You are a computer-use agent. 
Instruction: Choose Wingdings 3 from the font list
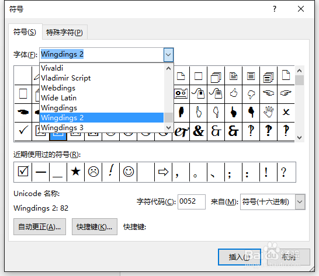[x=102, y=128]
